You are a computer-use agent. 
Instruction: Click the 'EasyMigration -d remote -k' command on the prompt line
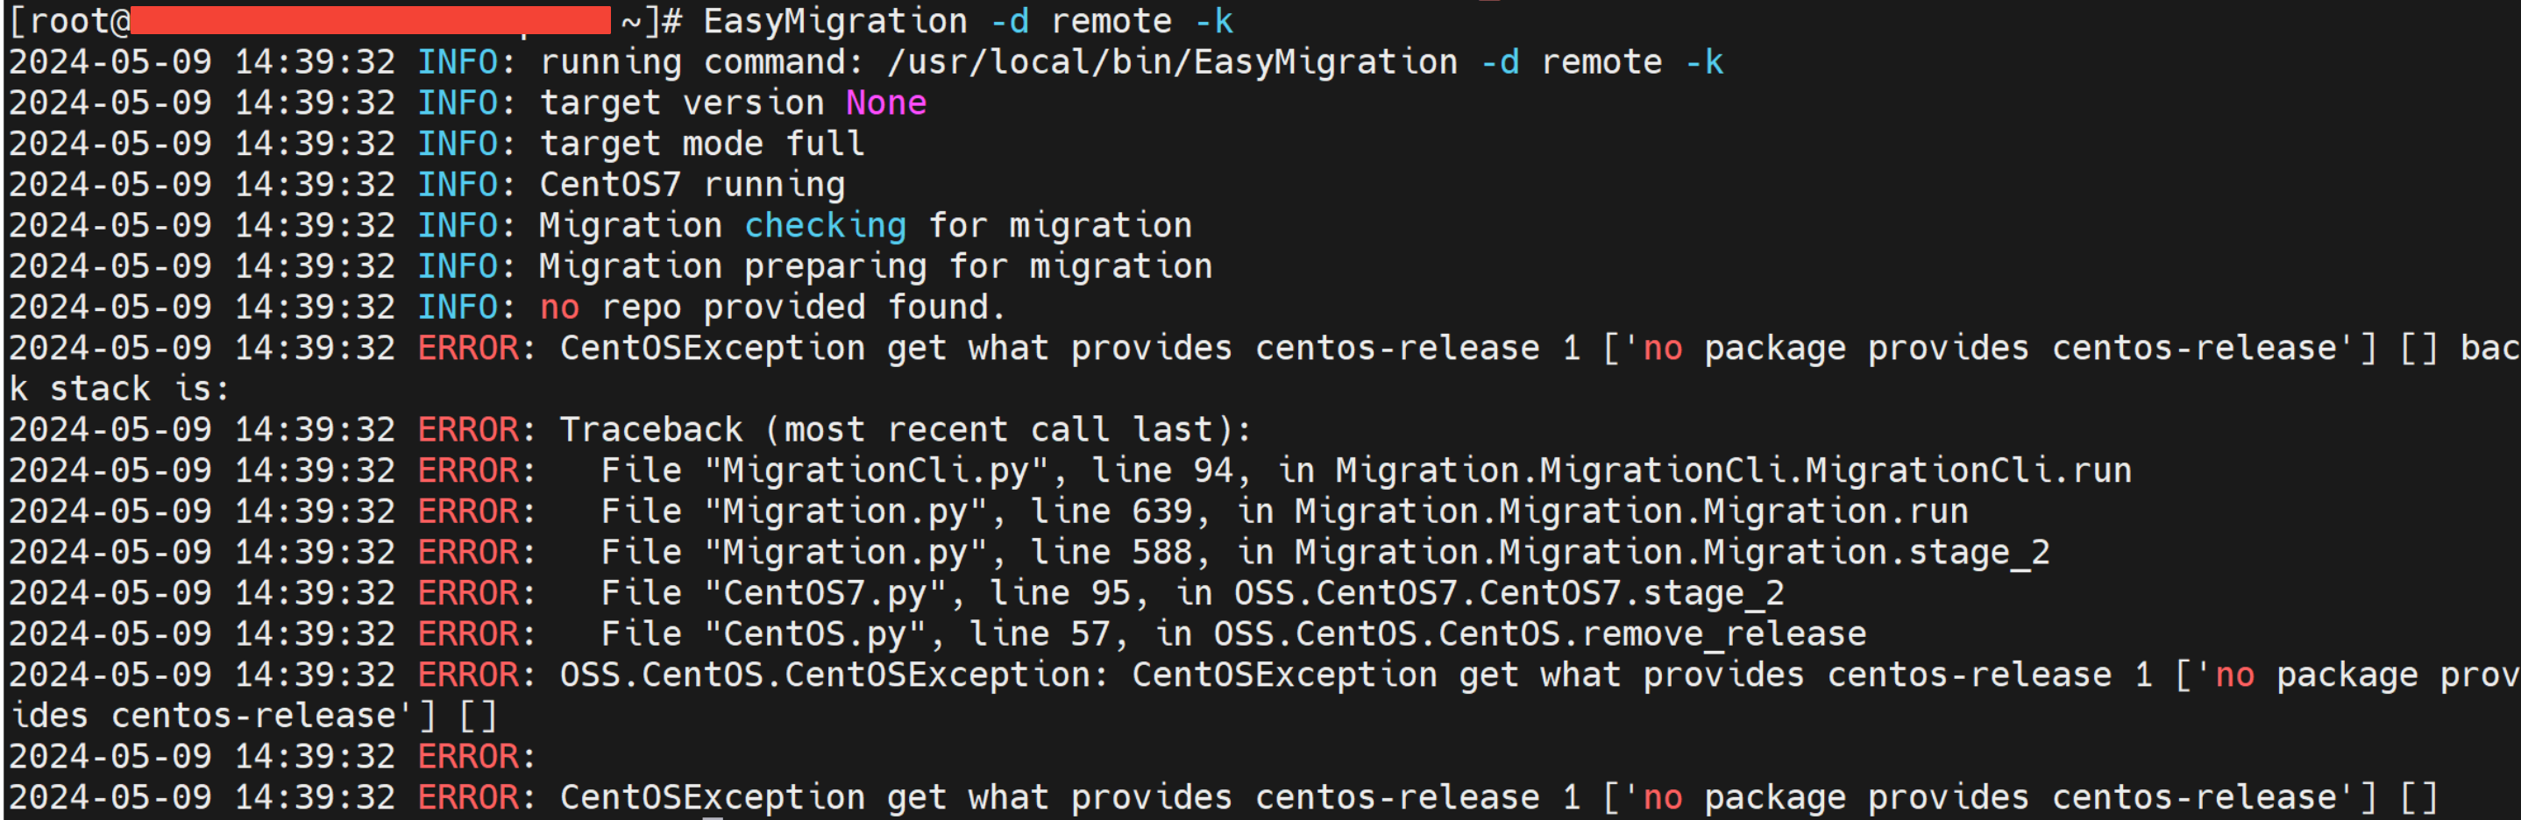(968, 22)
